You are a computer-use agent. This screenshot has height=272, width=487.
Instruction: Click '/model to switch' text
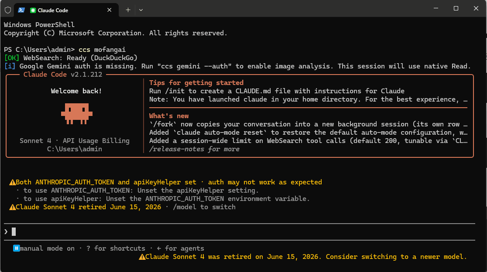(204, 207)
